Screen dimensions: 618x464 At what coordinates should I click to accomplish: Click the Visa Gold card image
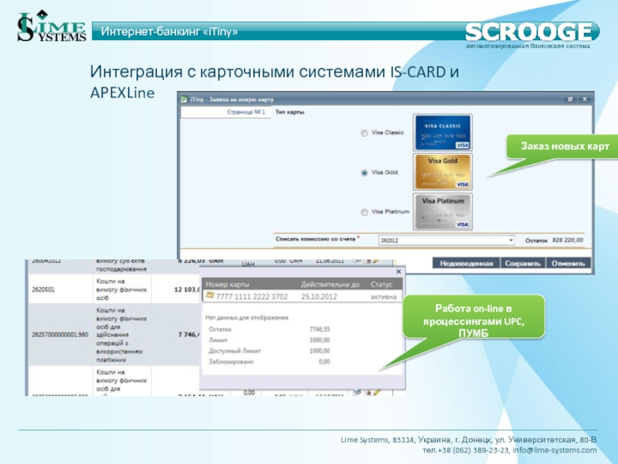click(x=443, y=172)
